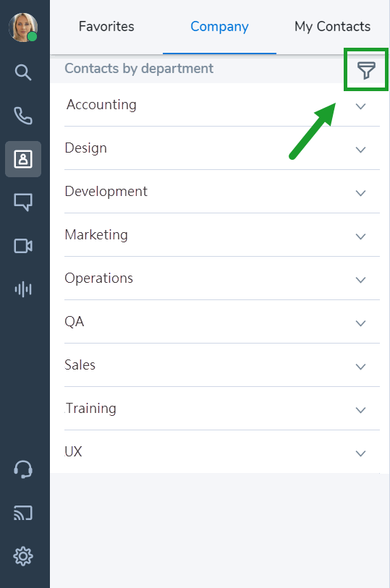
Task: Open the Development department row
Action: coord(222,191)
